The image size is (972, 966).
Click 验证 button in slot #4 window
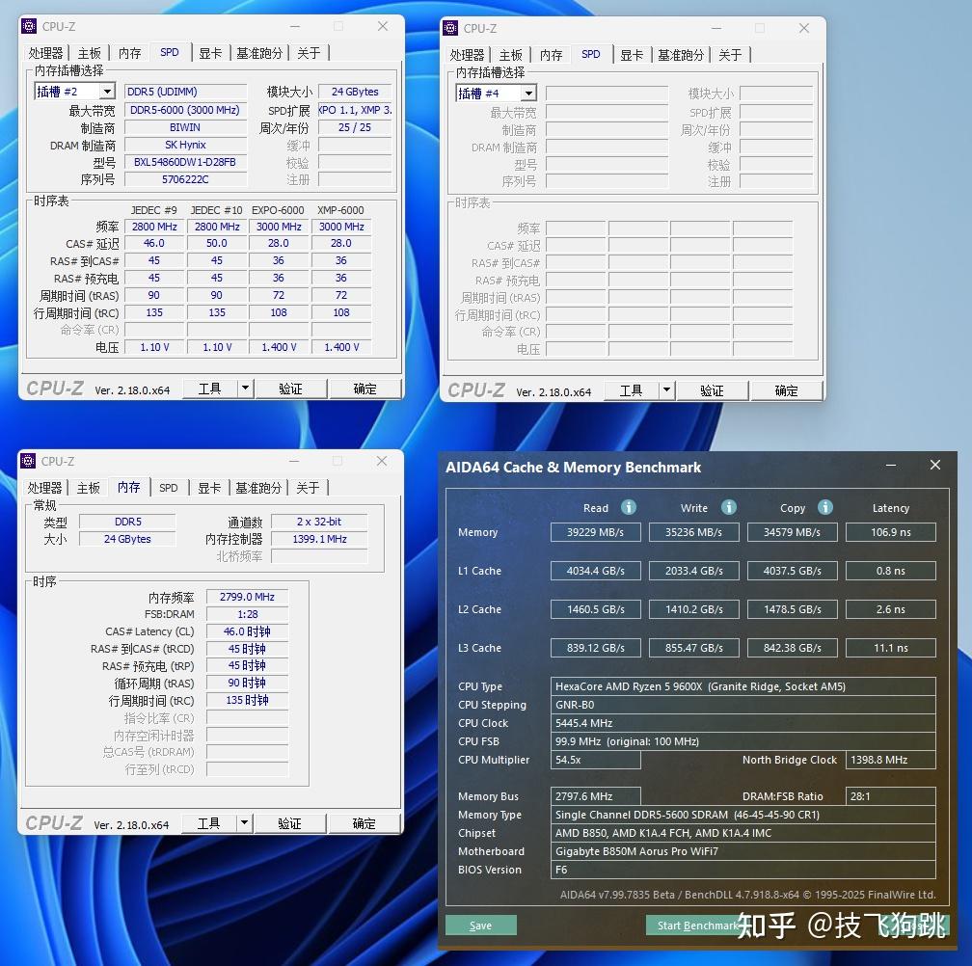tap(713, 390)
